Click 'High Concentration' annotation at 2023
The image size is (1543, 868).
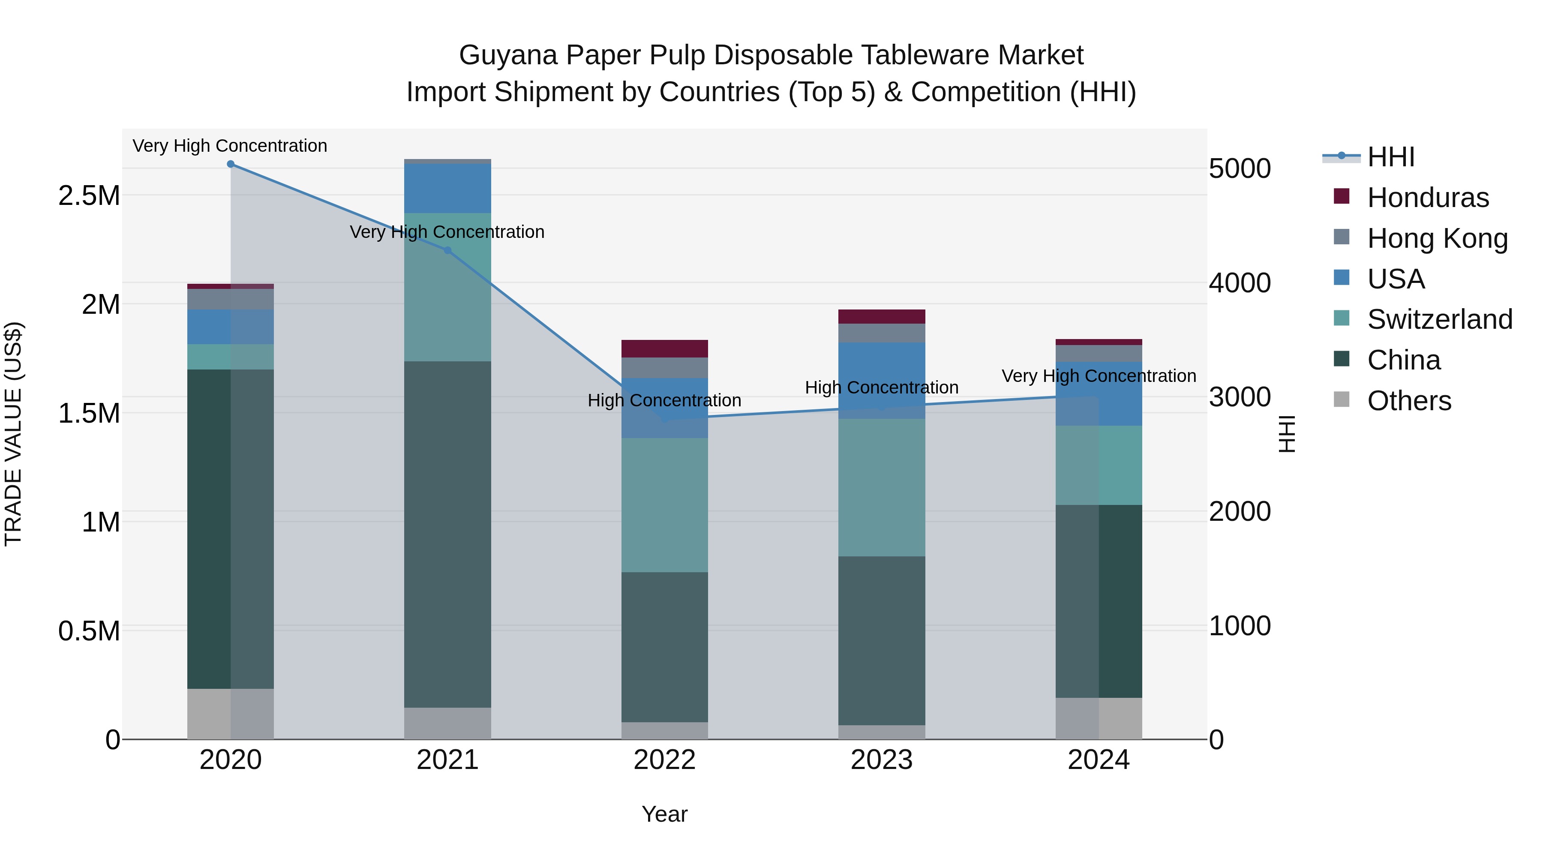(x=882, y=388)
